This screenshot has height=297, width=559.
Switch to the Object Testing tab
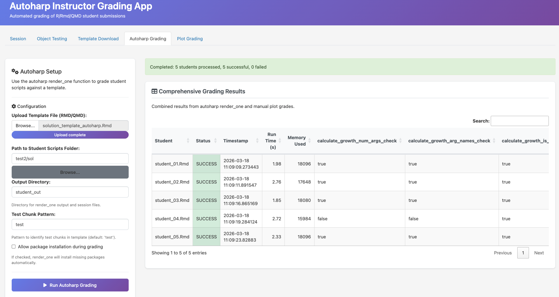(52, 39)
